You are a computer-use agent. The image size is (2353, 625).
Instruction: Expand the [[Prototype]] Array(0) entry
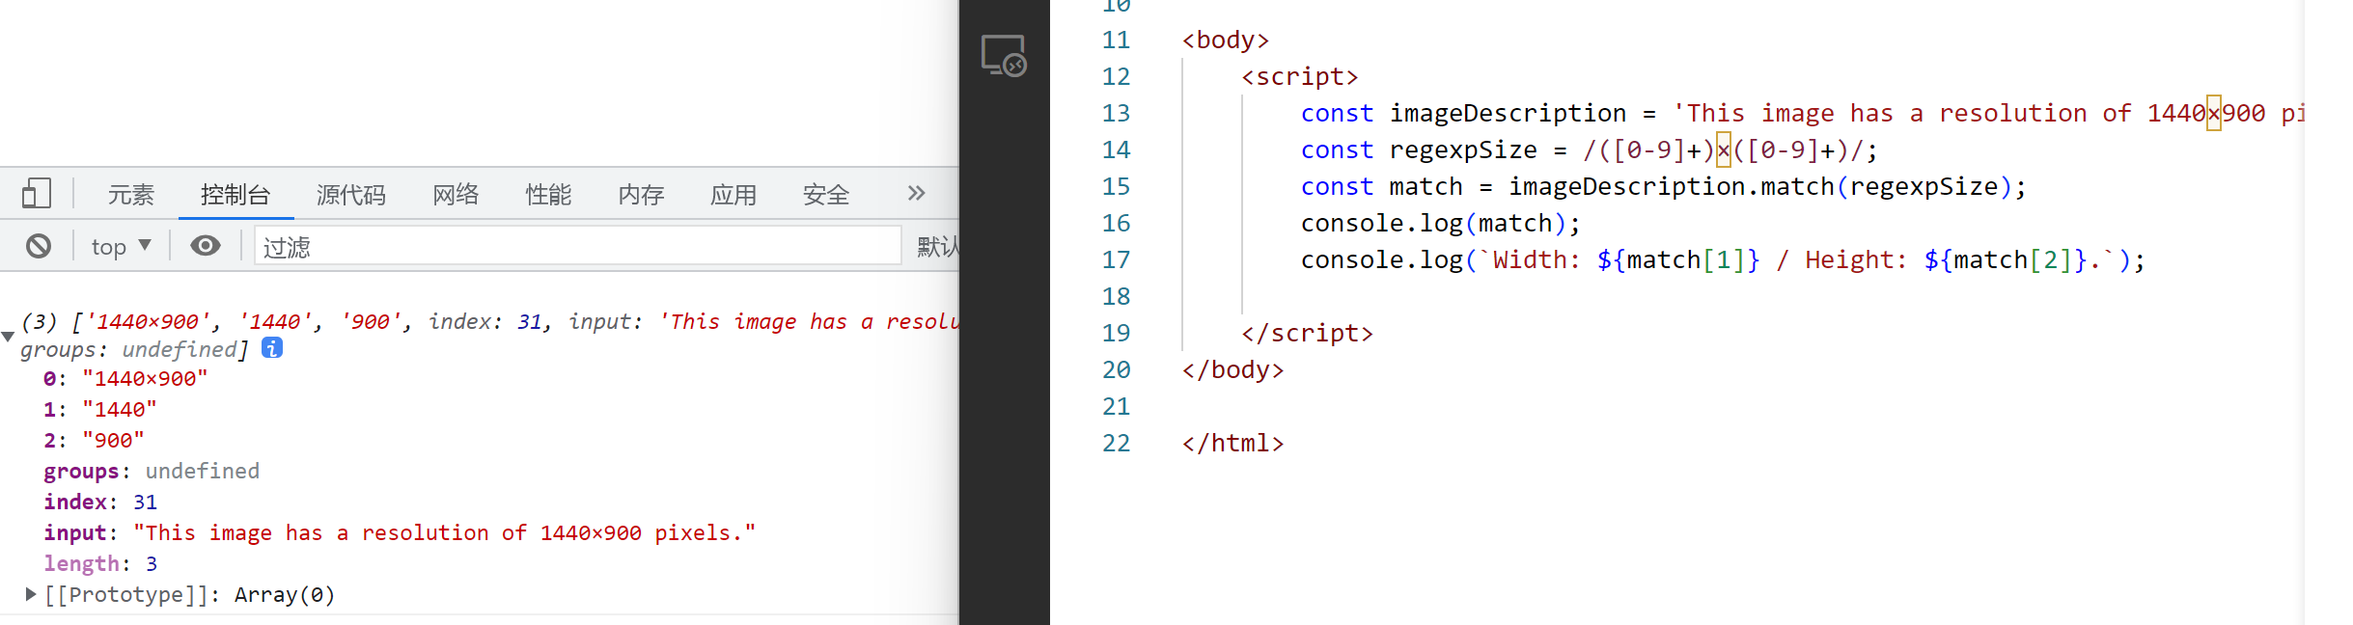(31, 594)
